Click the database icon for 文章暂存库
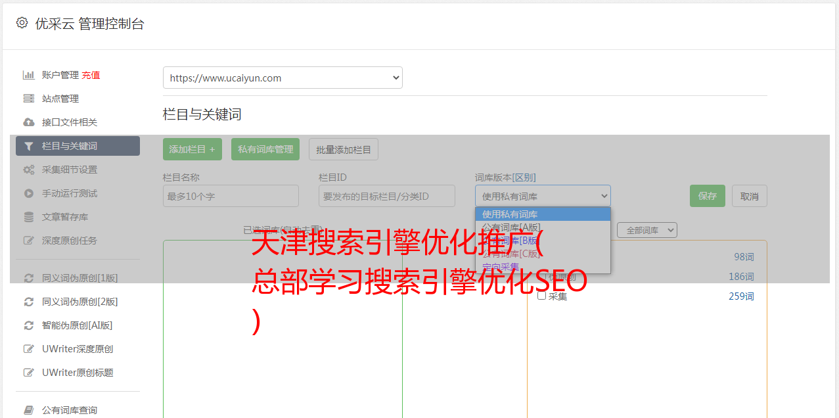 click(29, 217)
